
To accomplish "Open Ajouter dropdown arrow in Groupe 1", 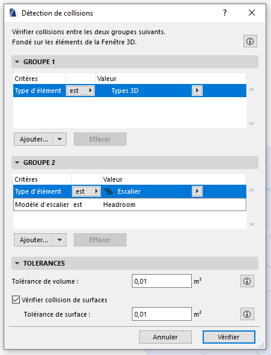I will (60, 139).
